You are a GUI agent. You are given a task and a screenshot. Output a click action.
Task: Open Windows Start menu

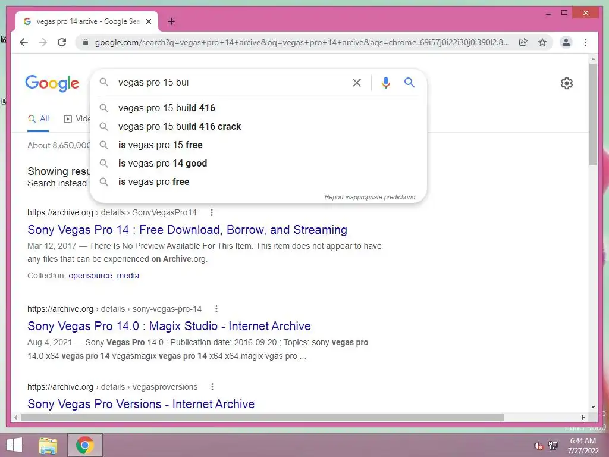pyautogui.click(x=14, y=445)
